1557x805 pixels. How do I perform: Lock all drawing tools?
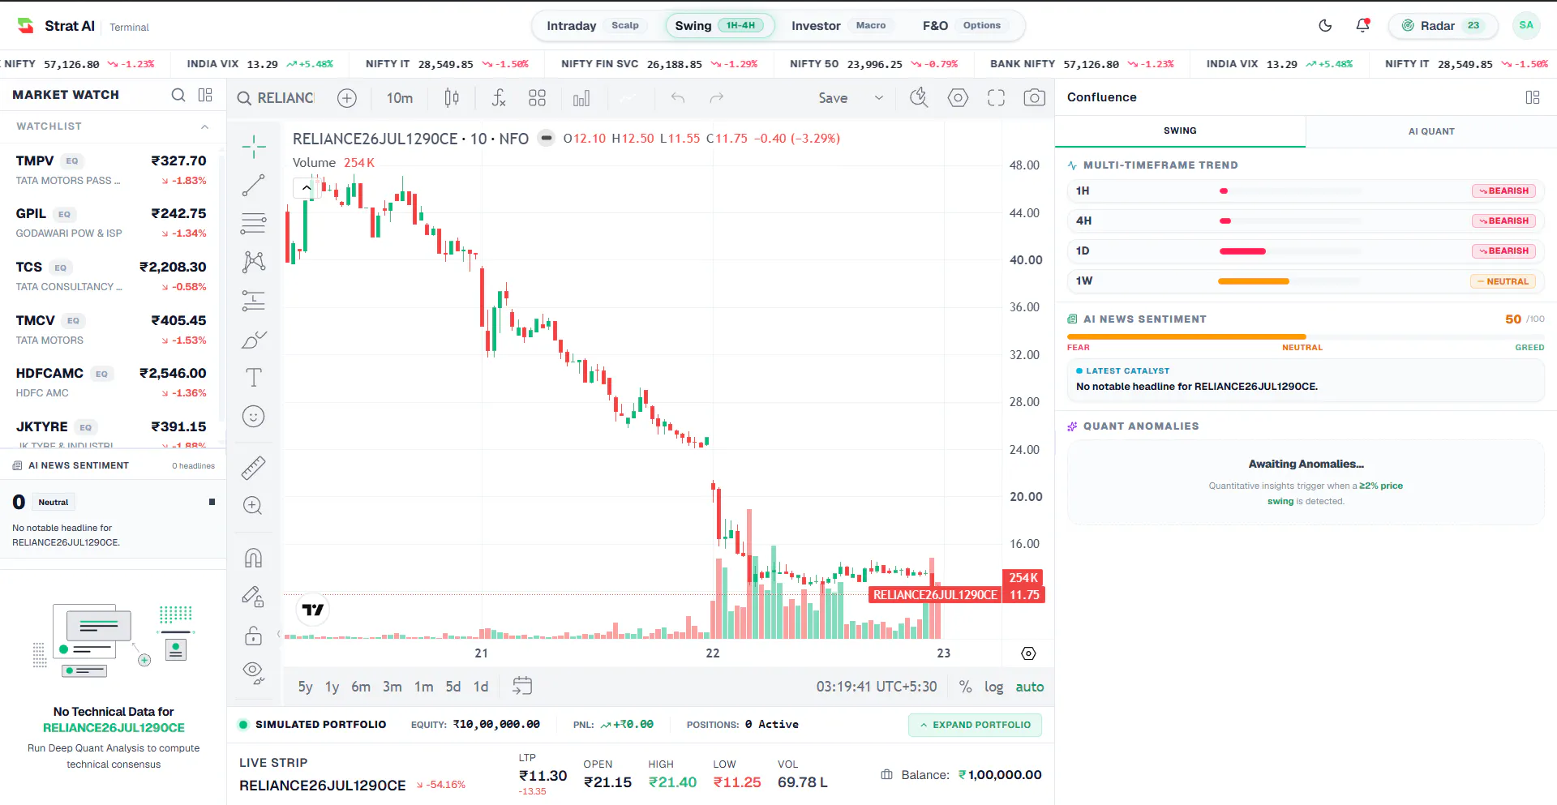[254, 636]
